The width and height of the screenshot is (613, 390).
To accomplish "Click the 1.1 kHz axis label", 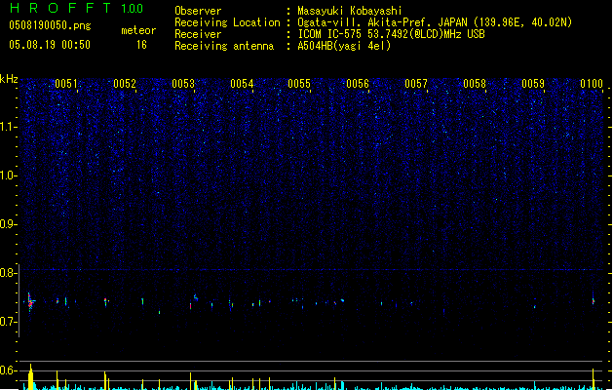I will [9, 127].
